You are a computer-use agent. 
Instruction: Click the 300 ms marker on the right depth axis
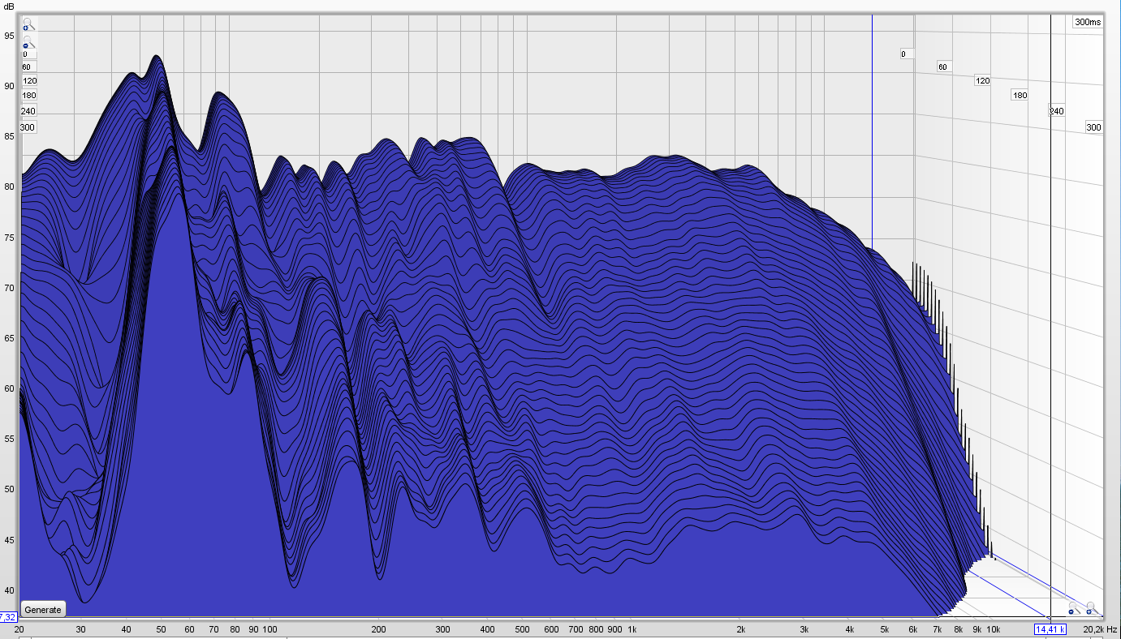(1093, 127)
